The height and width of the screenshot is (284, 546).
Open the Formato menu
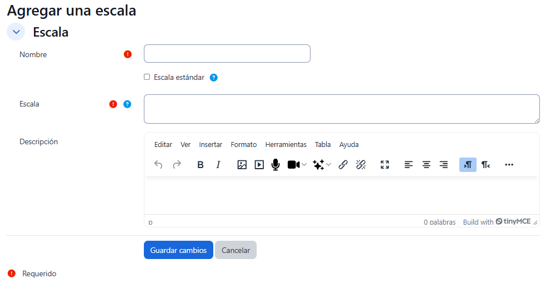[243, 145]
